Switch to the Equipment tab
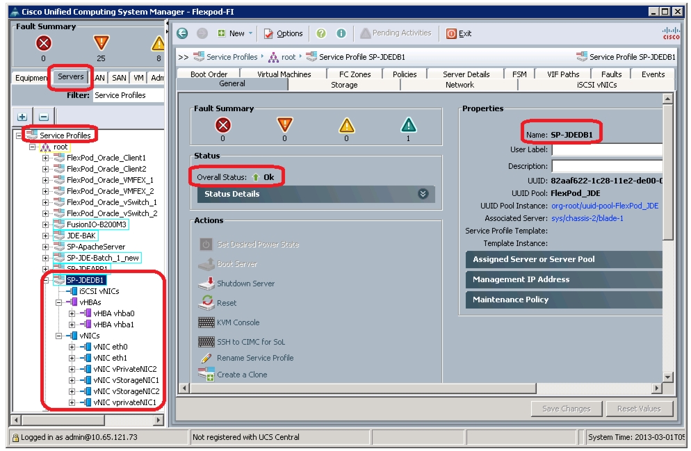691x451 pixels. (x=31, y=78)
